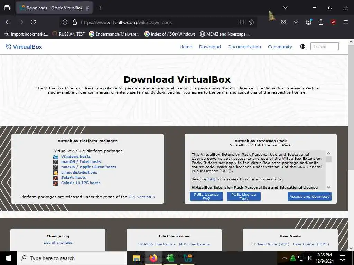
Task: Open macOS / Apple Silicon hosts link
Action: pos(89,167)
